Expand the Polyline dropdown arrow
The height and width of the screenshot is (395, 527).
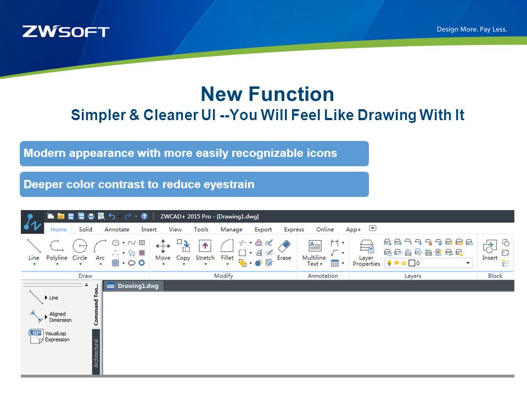(x=57, y=264)
